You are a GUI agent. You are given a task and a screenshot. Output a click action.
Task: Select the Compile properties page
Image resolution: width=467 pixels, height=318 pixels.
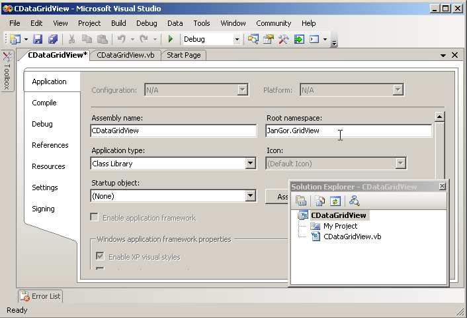(44, 103)
